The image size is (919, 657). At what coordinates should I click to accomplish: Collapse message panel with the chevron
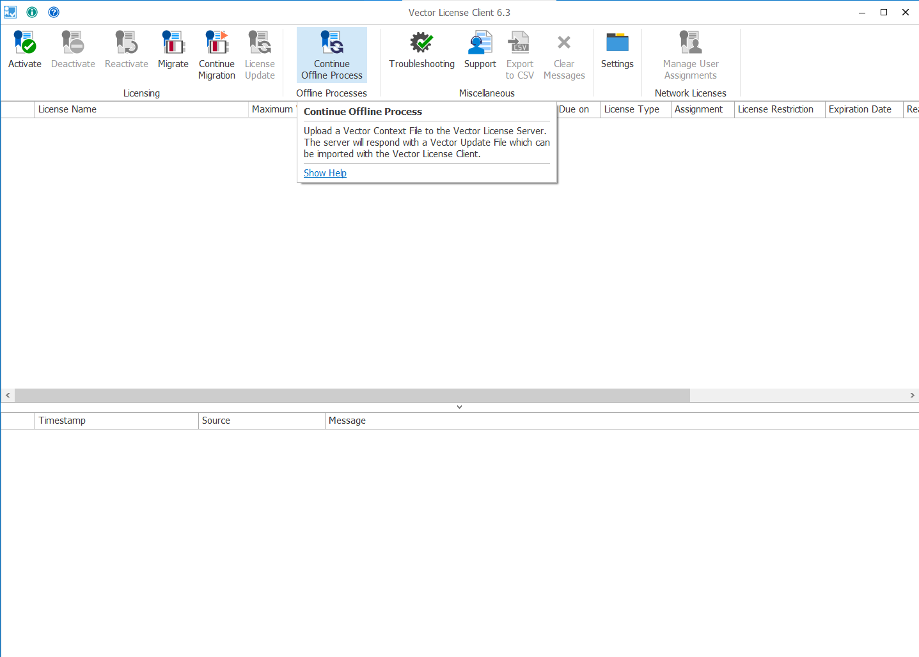tap(459, 407)
